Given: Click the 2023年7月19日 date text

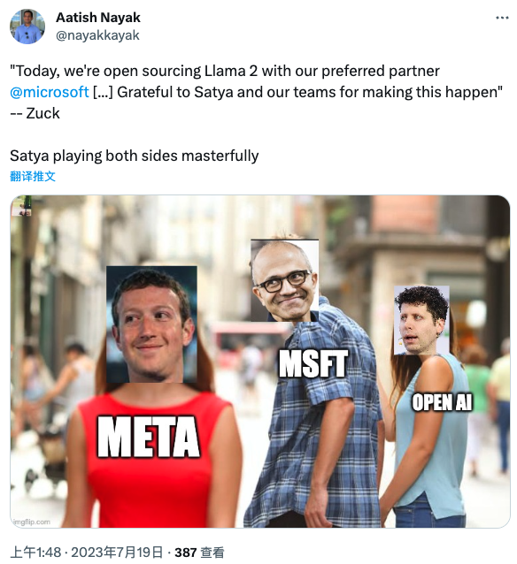Looking at the screenshot, I should 117,553.
